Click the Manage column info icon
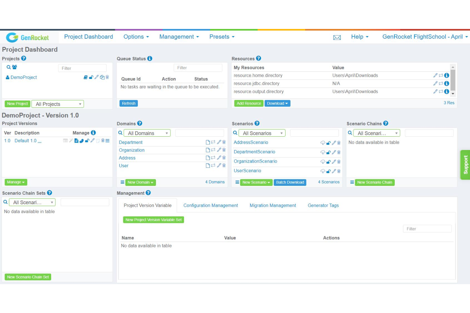Screen dimensions: 470x313 [93, 133]
